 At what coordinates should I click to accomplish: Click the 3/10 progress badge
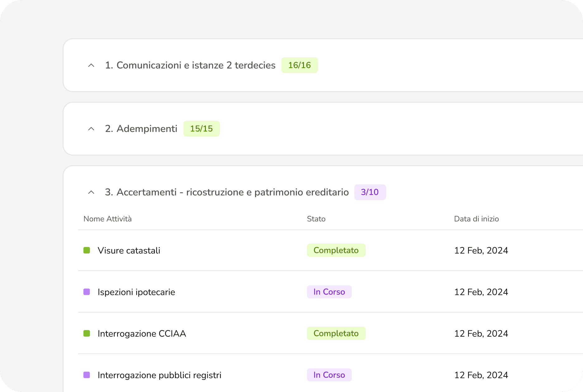370,192
